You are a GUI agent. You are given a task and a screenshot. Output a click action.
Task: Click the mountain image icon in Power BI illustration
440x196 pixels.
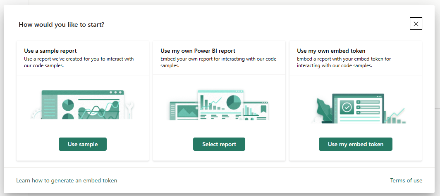pos(188,111)
